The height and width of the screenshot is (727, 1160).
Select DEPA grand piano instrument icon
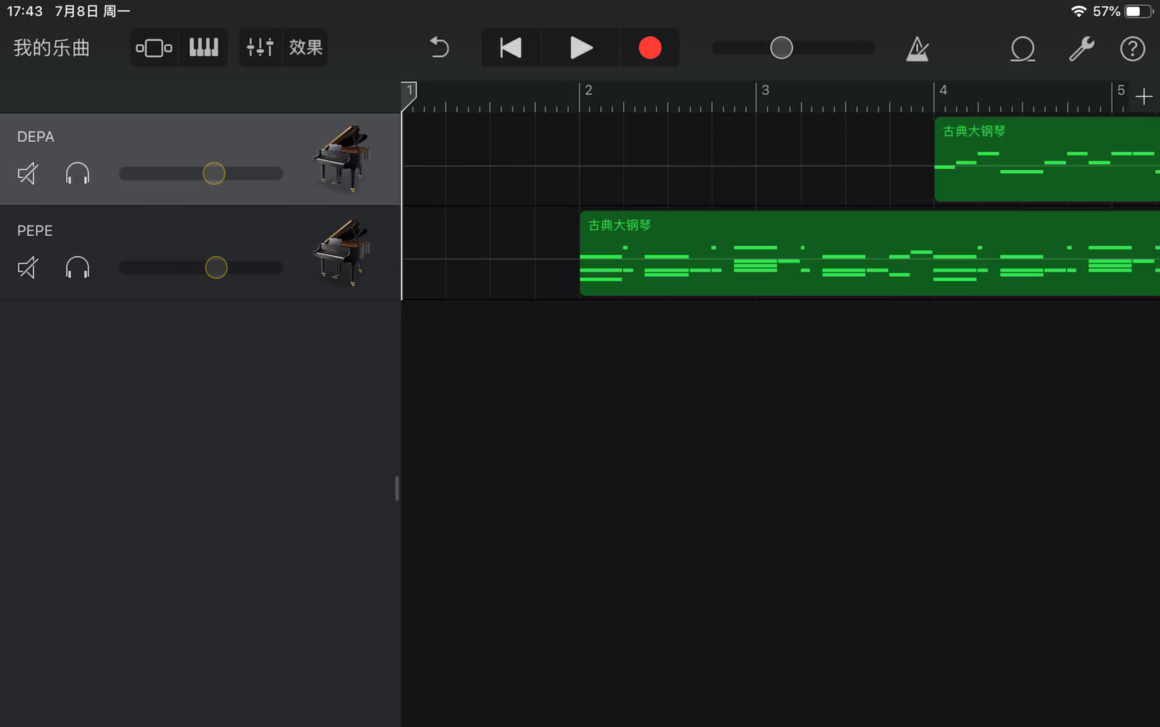(x=342, y=159)
